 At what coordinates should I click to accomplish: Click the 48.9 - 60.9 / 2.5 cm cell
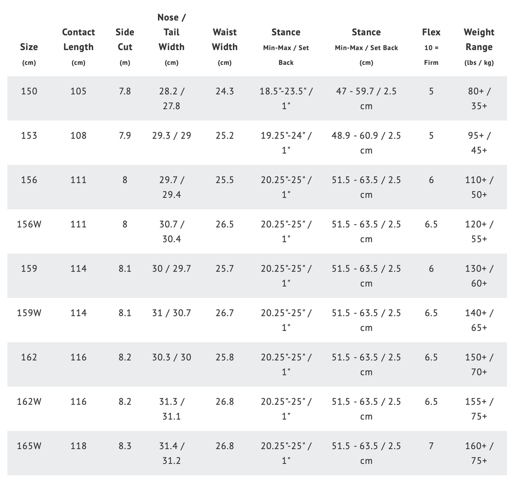[366, 143]
